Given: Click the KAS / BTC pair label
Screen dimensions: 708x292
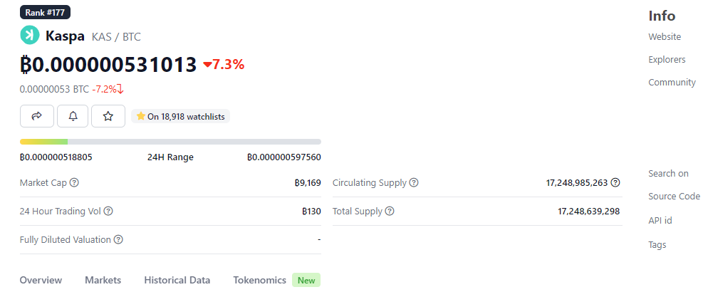Looking at the screenshot, I should click(116, 36).
